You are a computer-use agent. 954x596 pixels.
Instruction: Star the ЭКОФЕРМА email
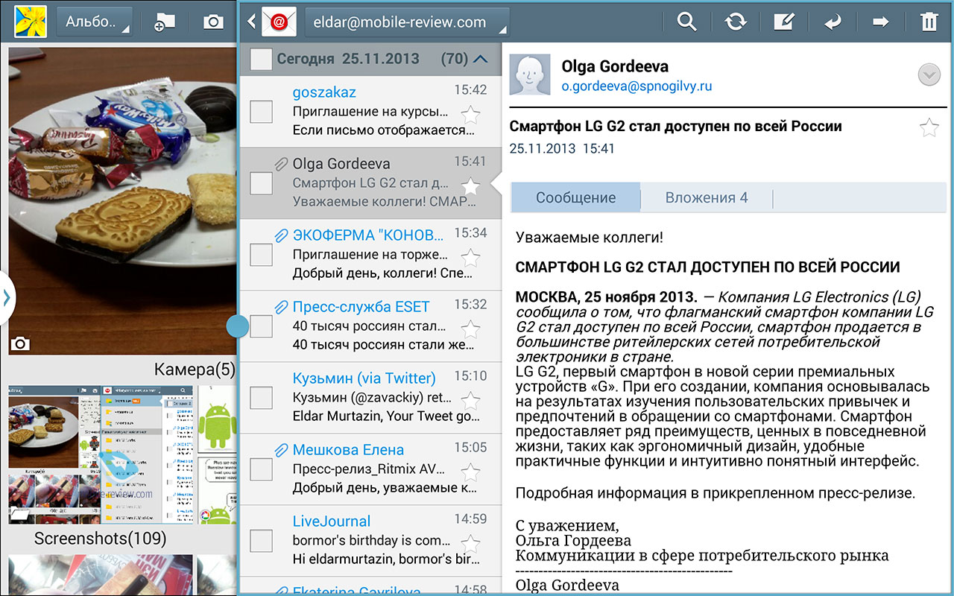click(x=470, y=259)
